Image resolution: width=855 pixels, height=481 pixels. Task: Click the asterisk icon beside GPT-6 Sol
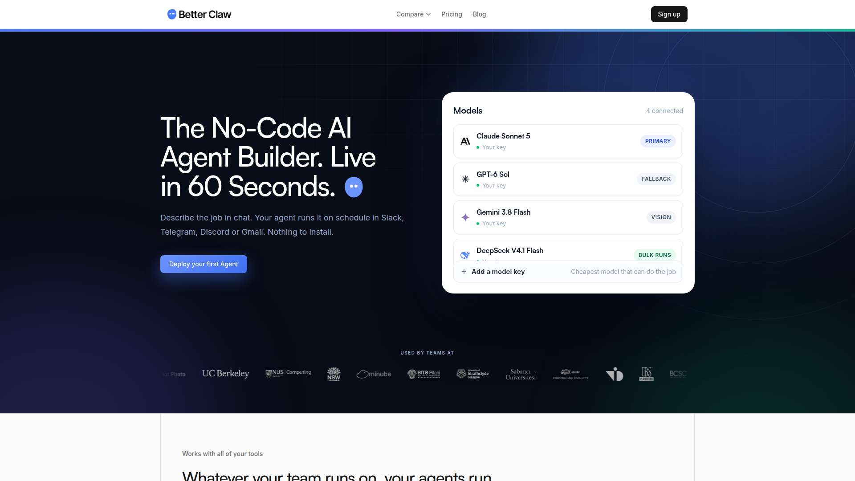click(465, 179)
